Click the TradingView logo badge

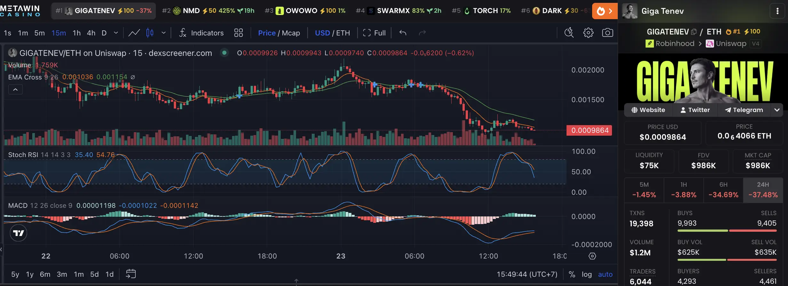tap(19, 233)
